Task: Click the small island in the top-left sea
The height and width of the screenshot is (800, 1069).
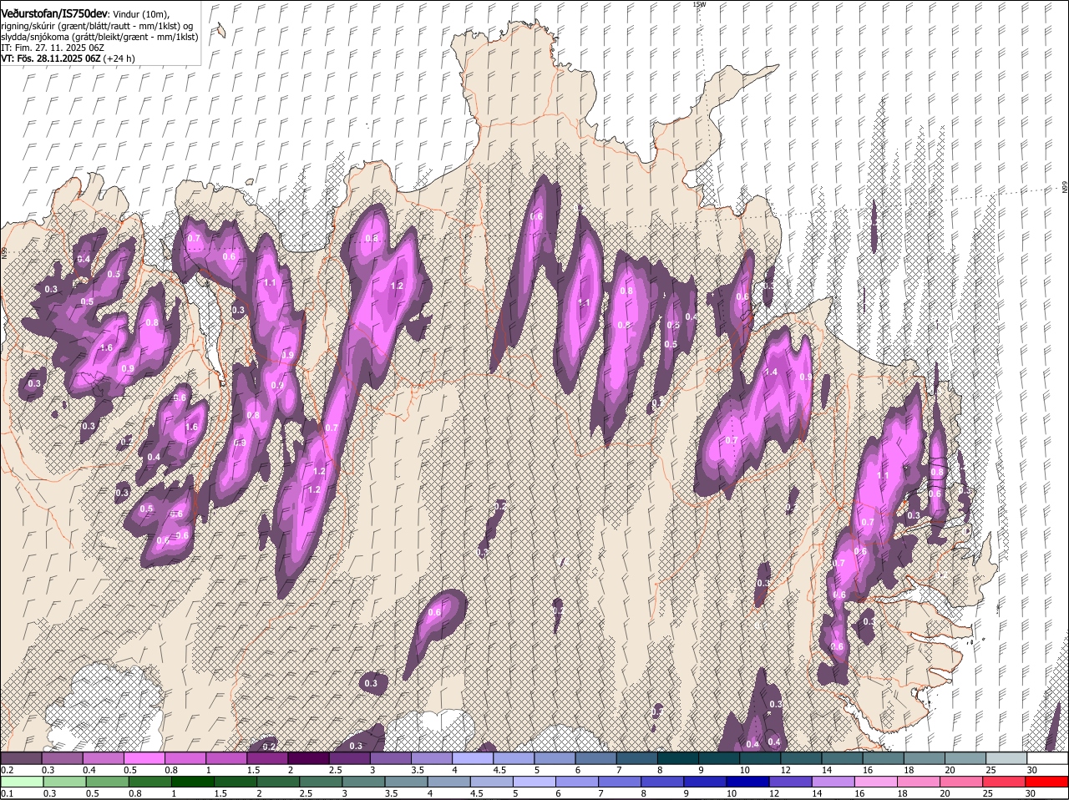Action: tap(220, 31)
